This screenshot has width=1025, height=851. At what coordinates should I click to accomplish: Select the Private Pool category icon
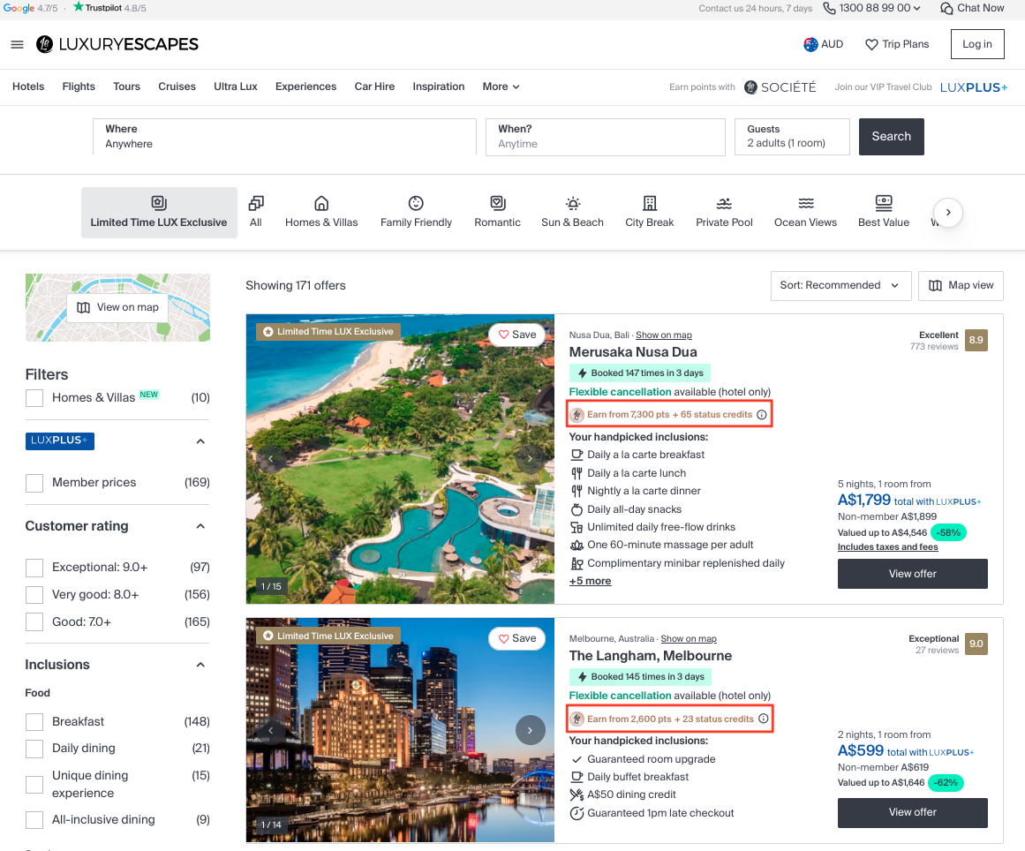[x=724, y=203]
